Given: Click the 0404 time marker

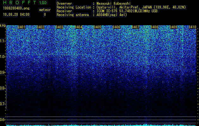Looking at the screenshot, I should coord(78,27).
